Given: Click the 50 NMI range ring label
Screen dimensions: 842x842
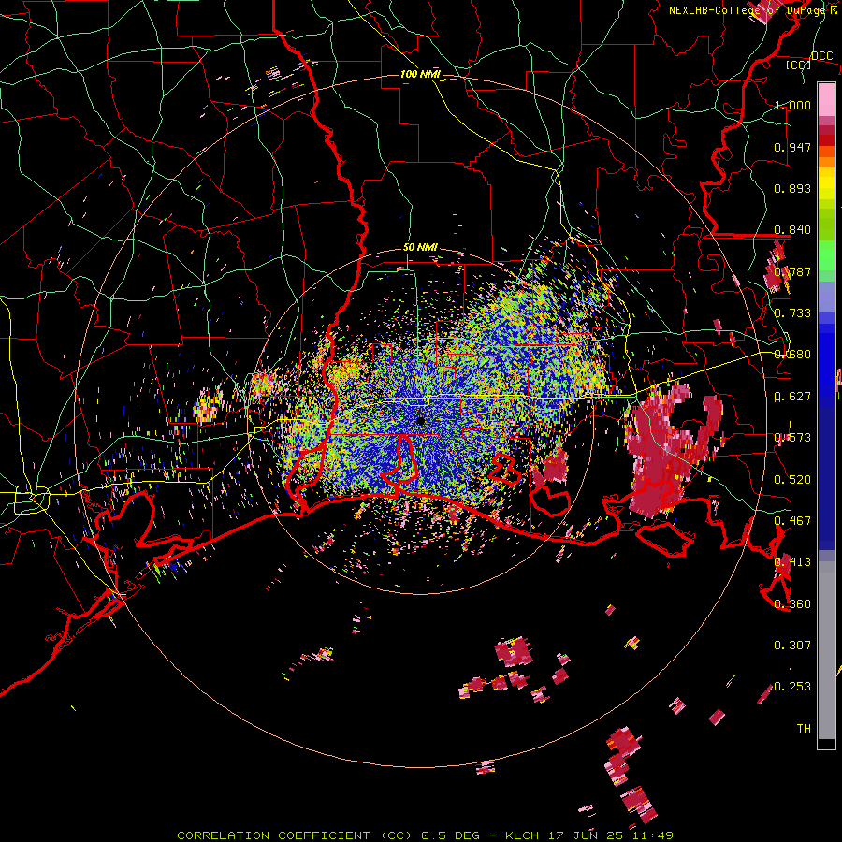Looking at the screenshot, I should pyautogui.click(x=420, y=248).
